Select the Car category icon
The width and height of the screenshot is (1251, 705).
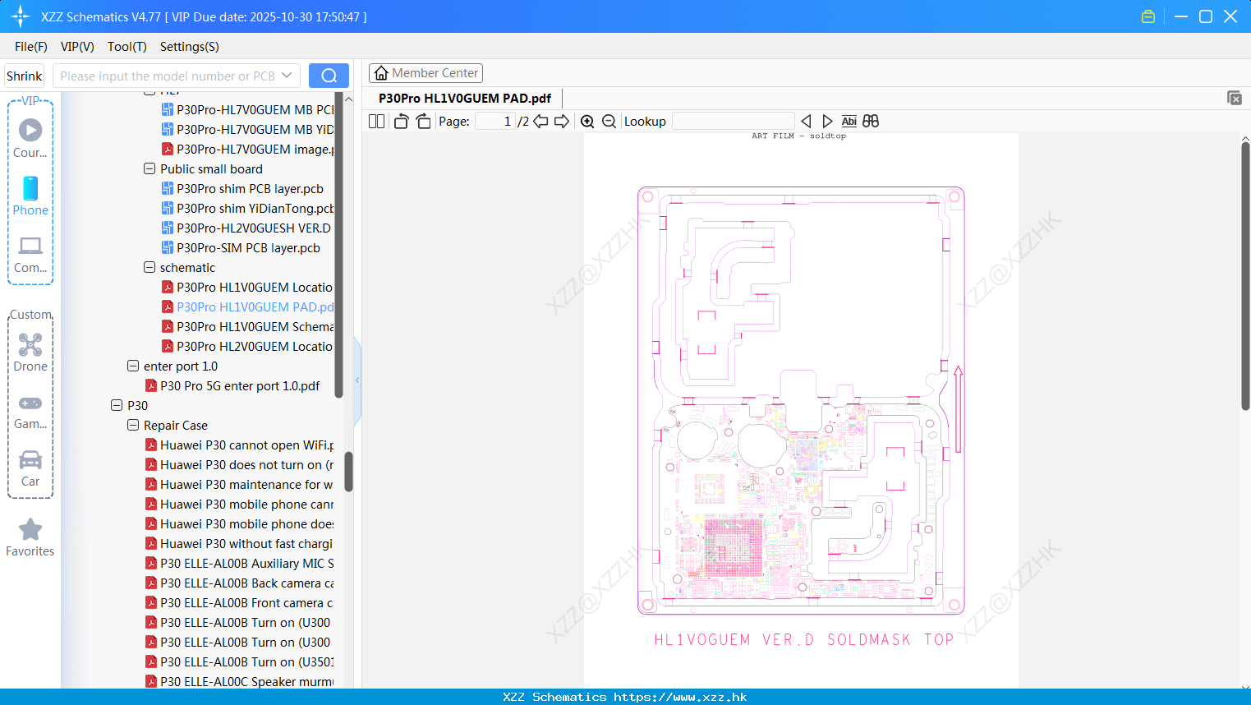pos(30,459)
